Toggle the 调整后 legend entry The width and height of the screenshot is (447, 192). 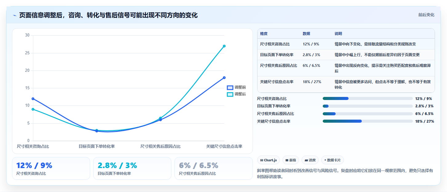236,94
